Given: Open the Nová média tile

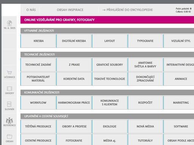Looking at the screenshot, I should [145, 126].
